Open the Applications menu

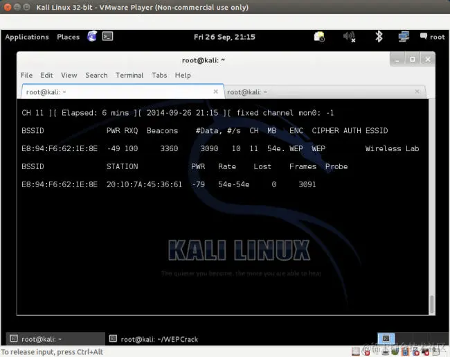(27, 37)
